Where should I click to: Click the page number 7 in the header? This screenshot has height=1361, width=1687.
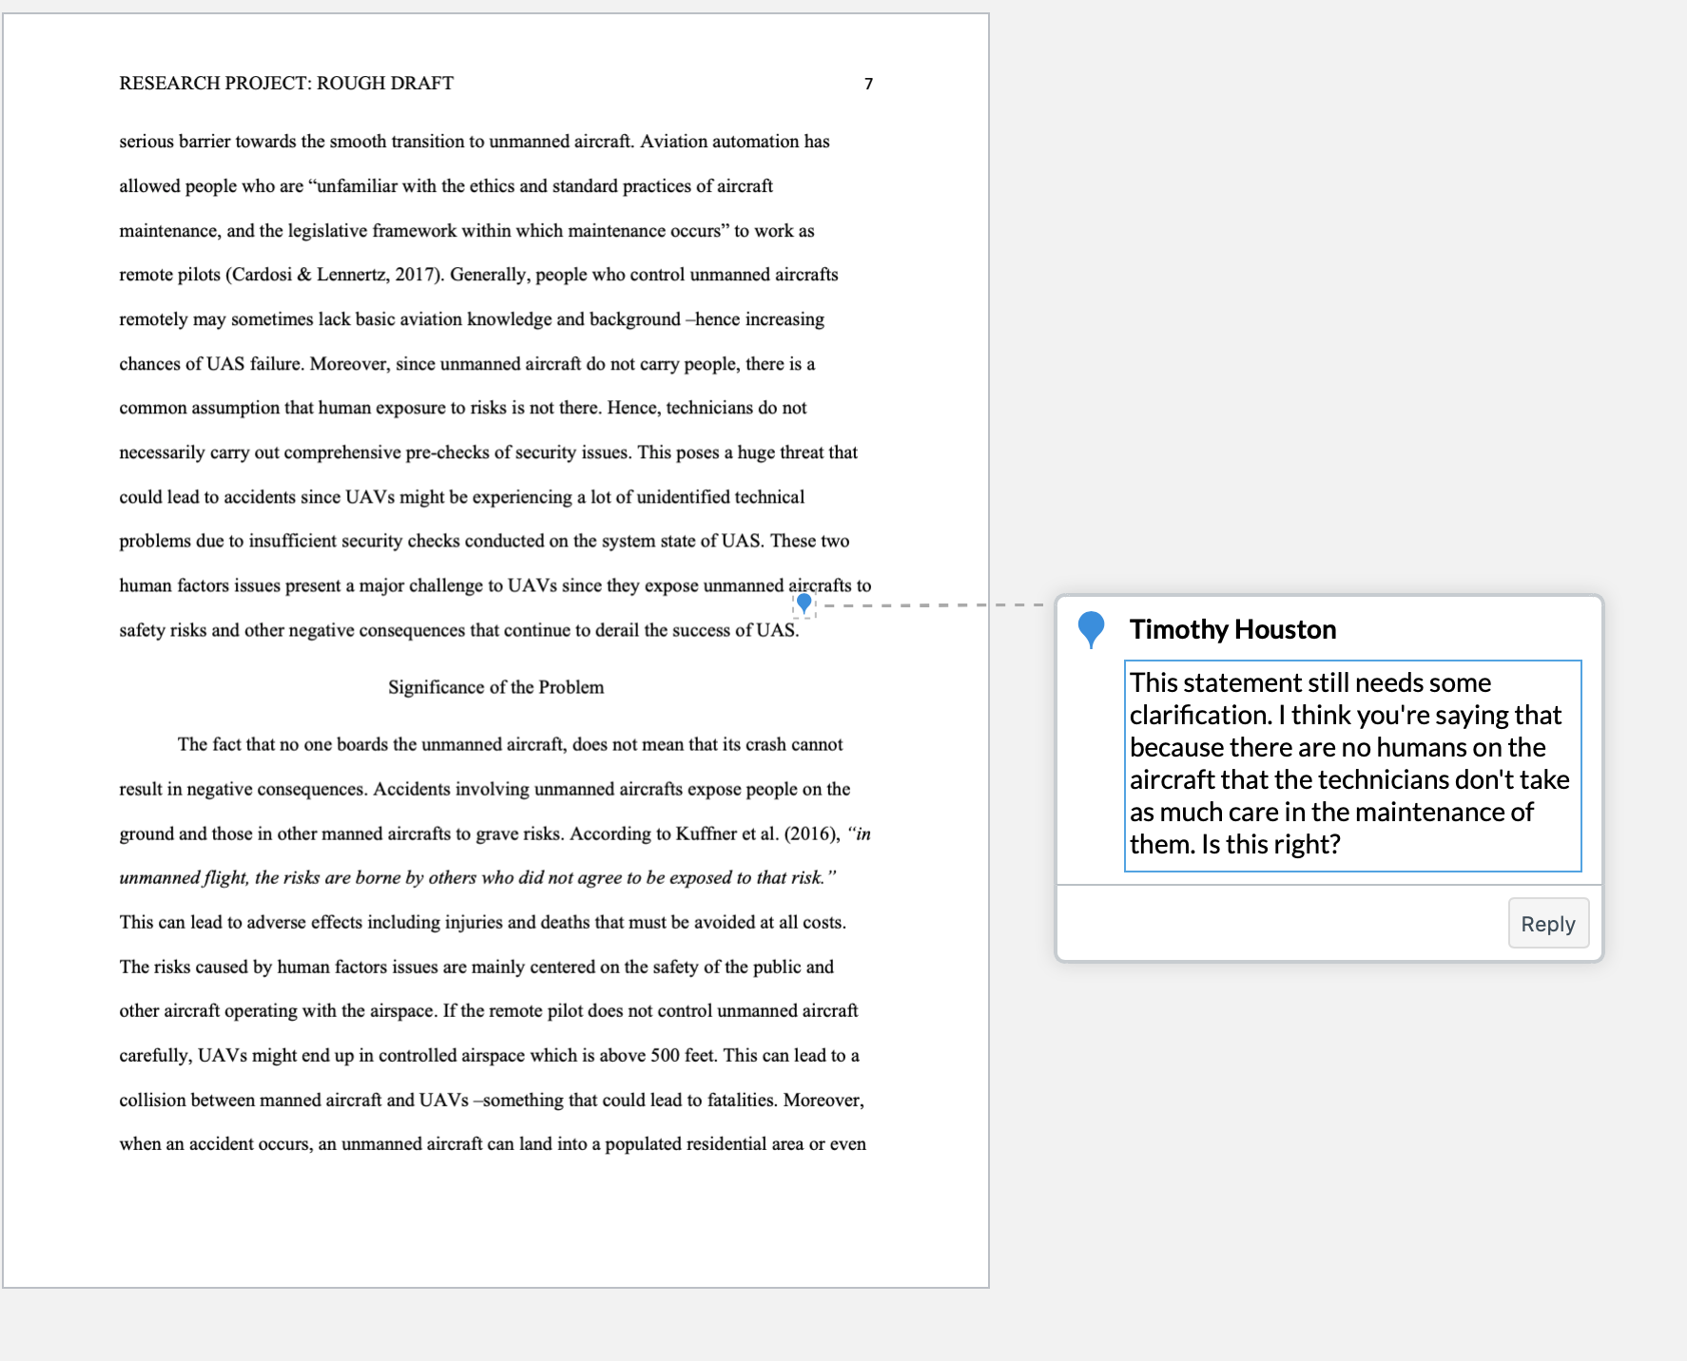(x=868, y=84)
